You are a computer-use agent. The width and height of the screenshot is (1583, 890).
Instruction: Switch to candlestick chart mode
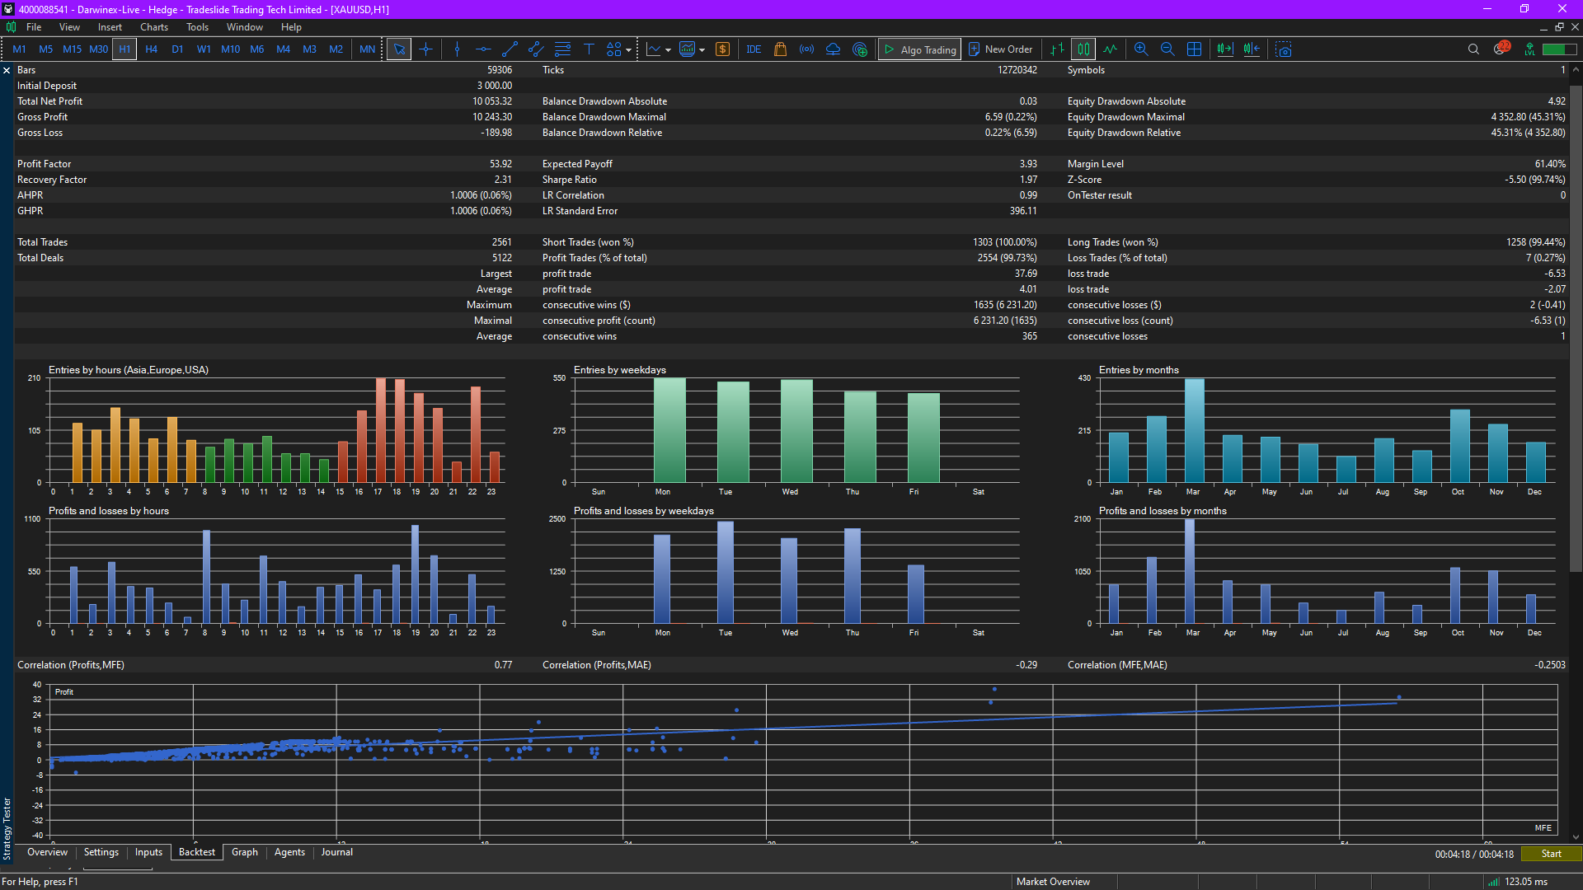pyautogui.click(x=1083, y=49)
